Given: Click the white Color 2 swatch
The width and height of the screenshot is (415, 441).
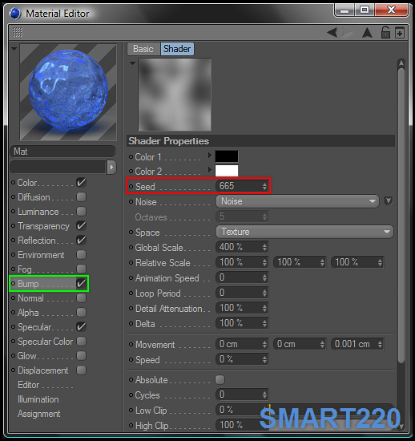Looking at the screenshot, I should pos(227,171).
